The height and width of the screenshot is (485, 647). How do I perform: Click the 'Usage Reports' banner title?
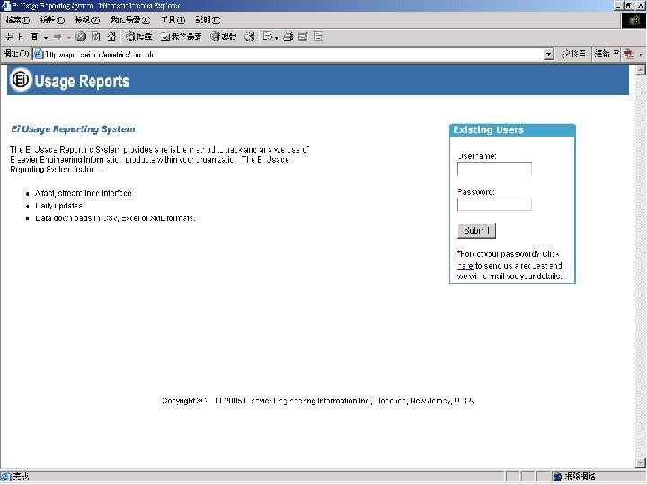tap(82, 81)
